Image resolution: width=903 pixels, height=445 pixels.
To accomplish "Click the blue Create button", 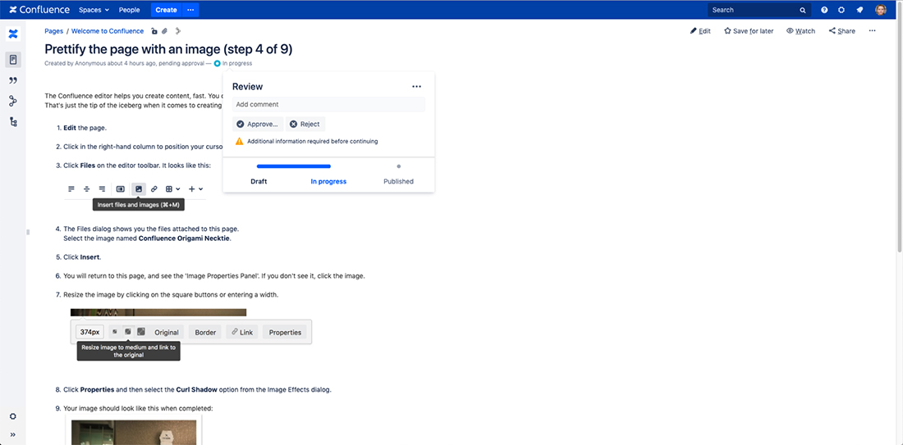I will 167,10.
